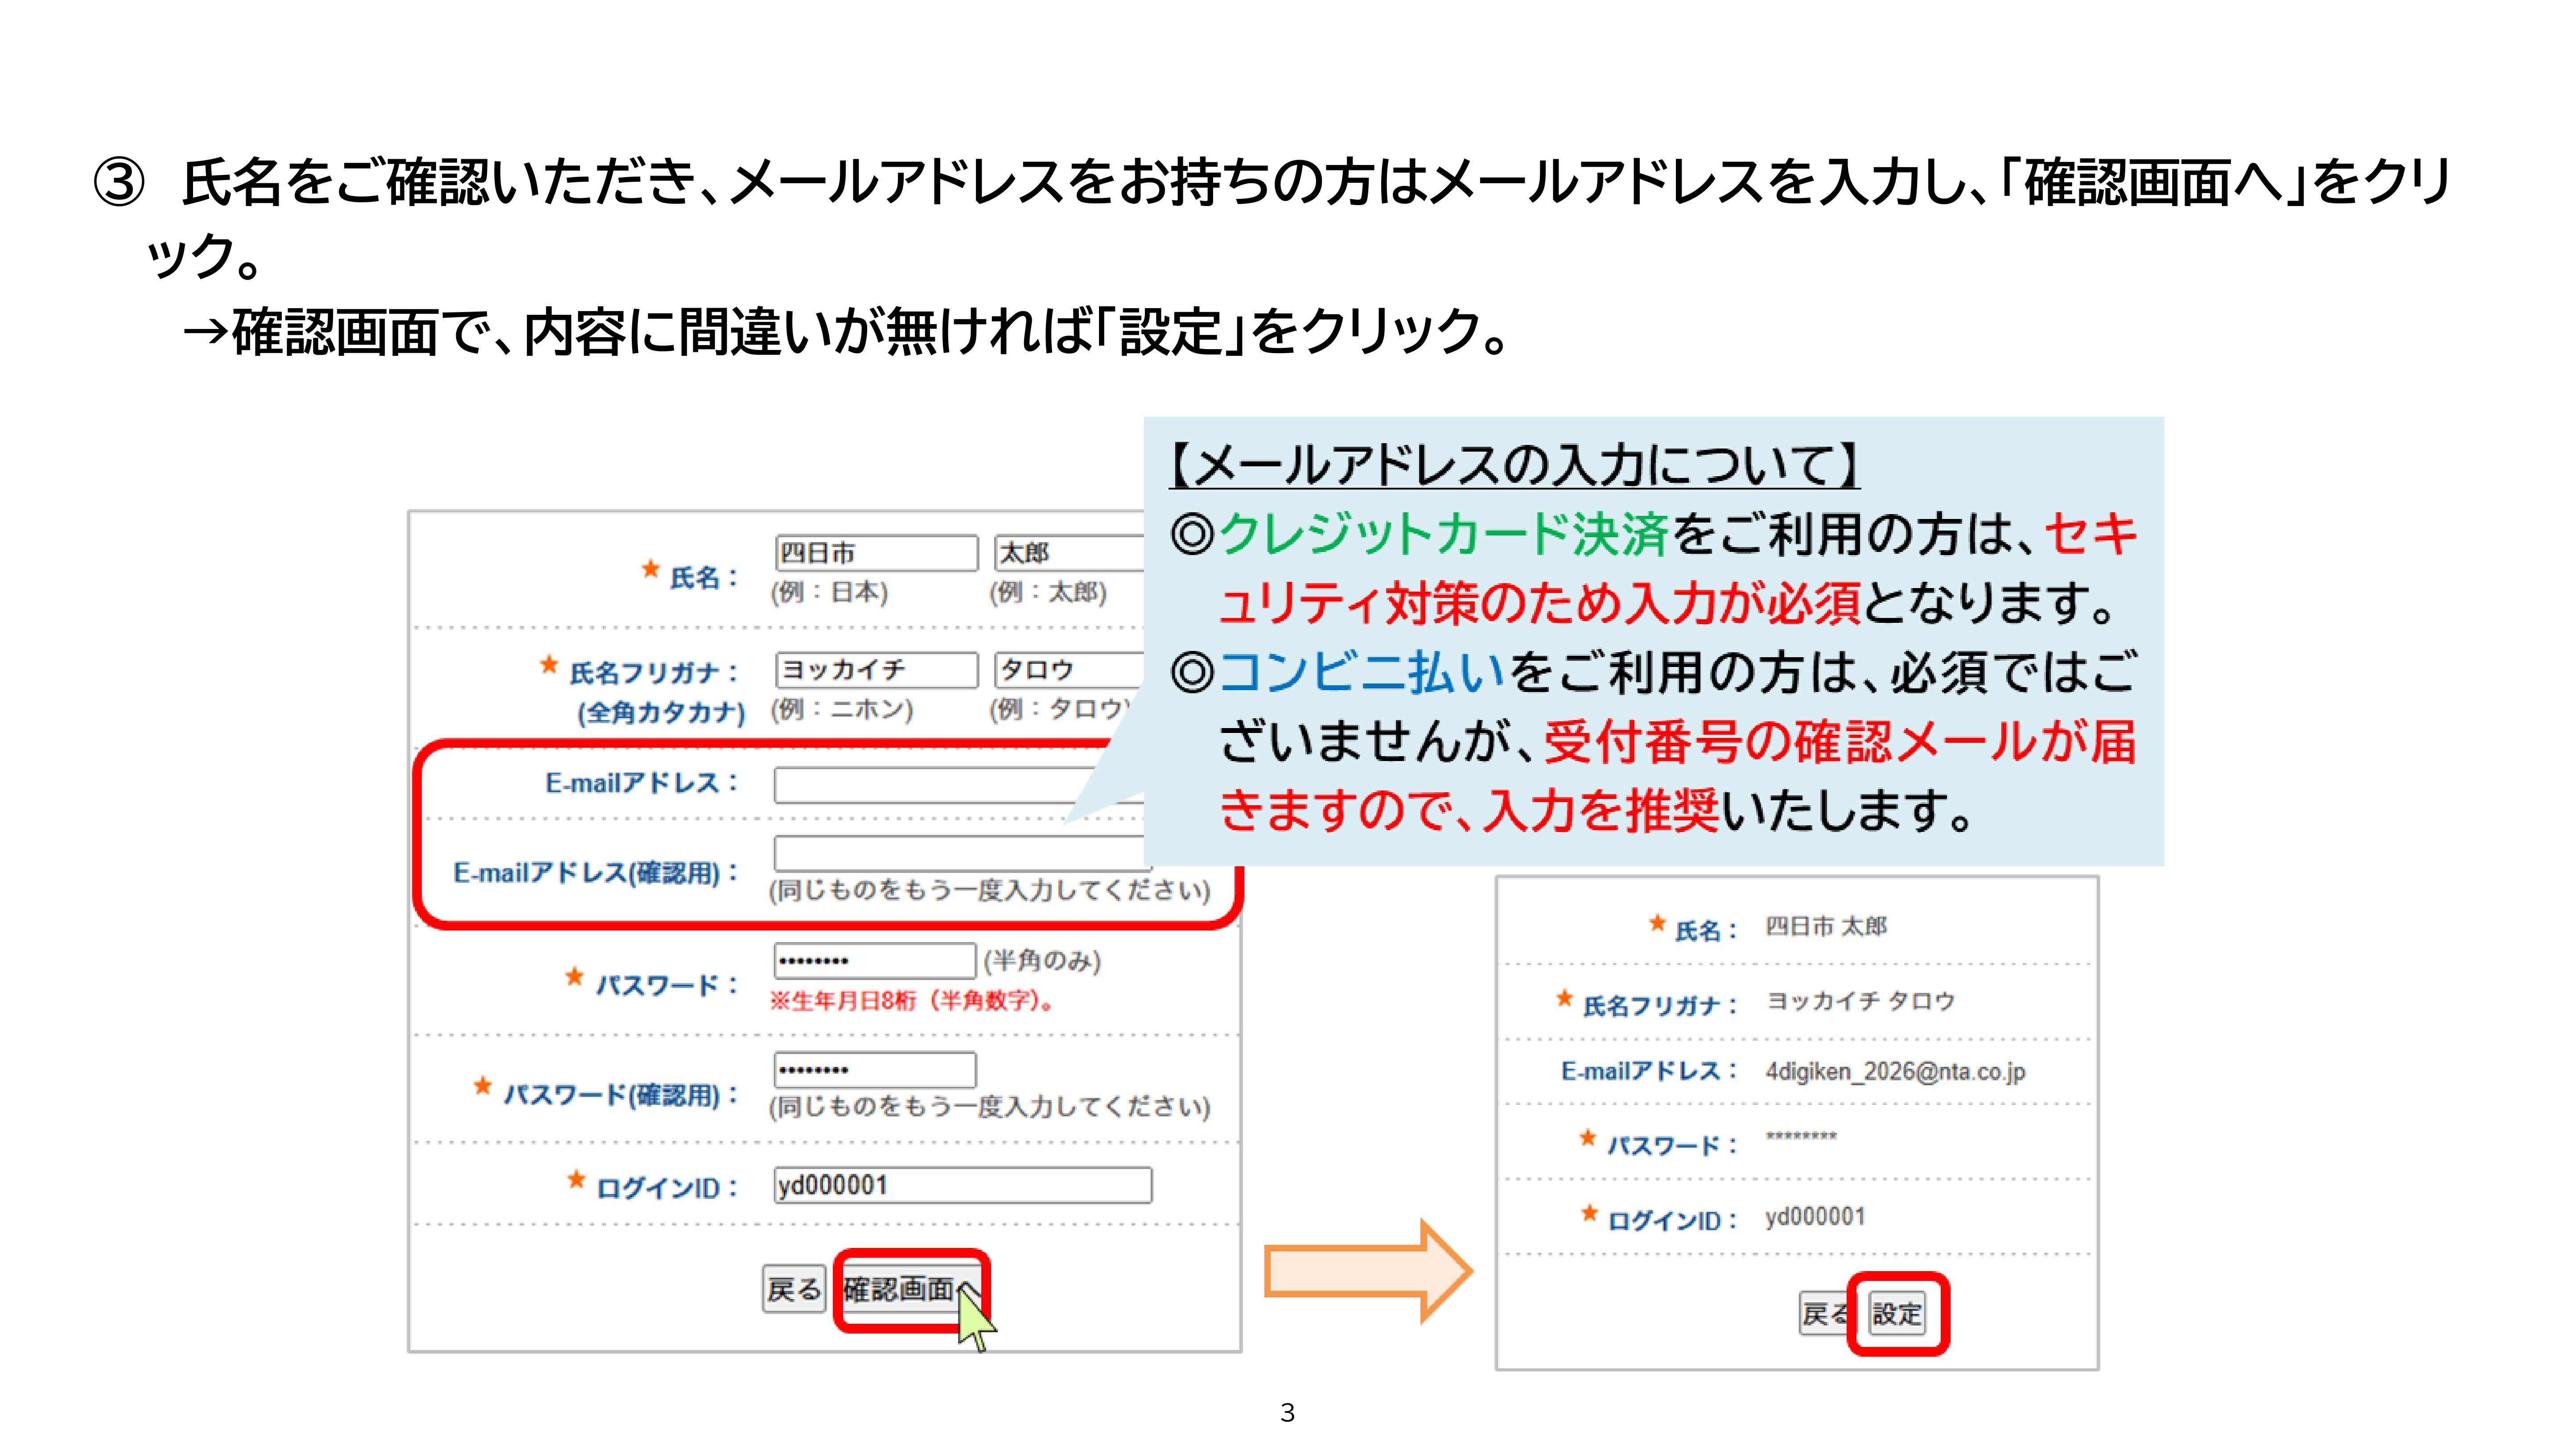This screenshot has width=2576, height=1449.
Task: Click the page number 3
Action: tap(1288, 1412)
